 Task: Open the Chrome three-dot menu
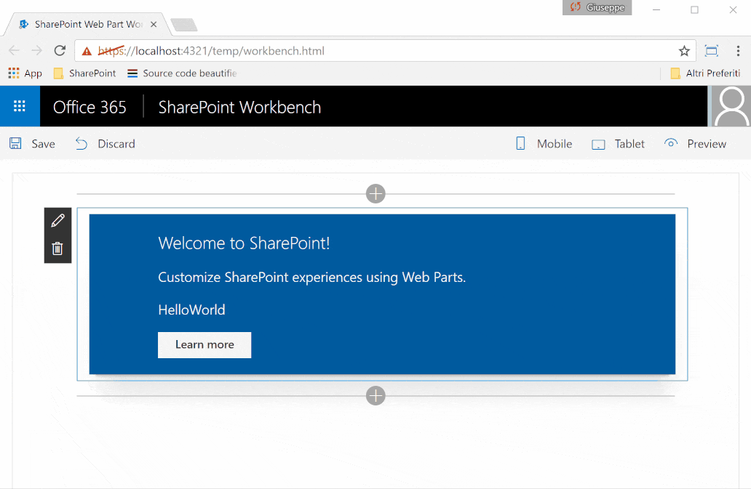tap(738, 51)
